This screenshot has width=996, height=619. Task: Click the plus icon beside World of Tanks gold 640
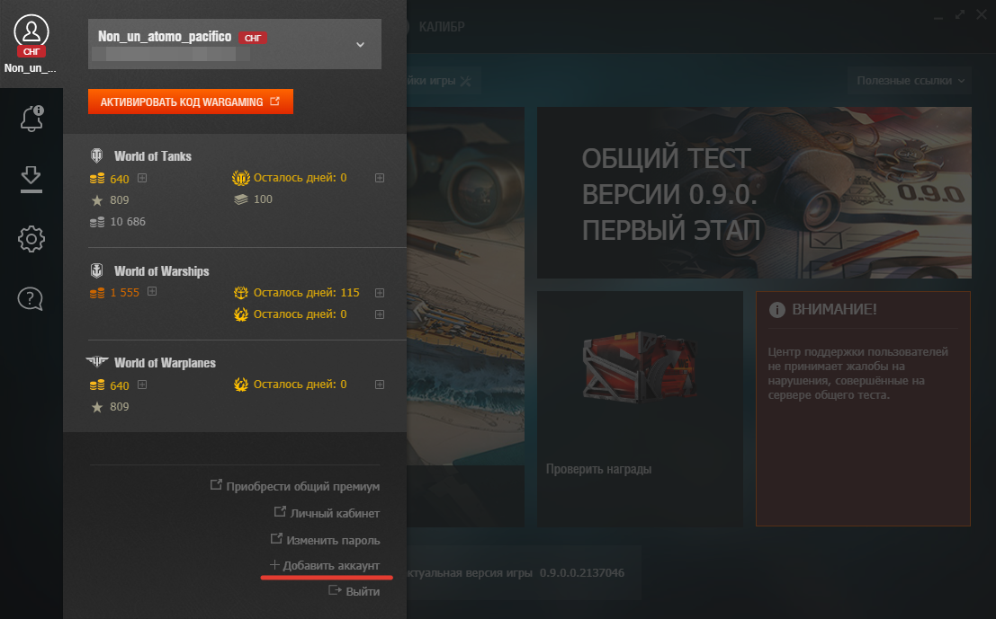pos(142,178)
